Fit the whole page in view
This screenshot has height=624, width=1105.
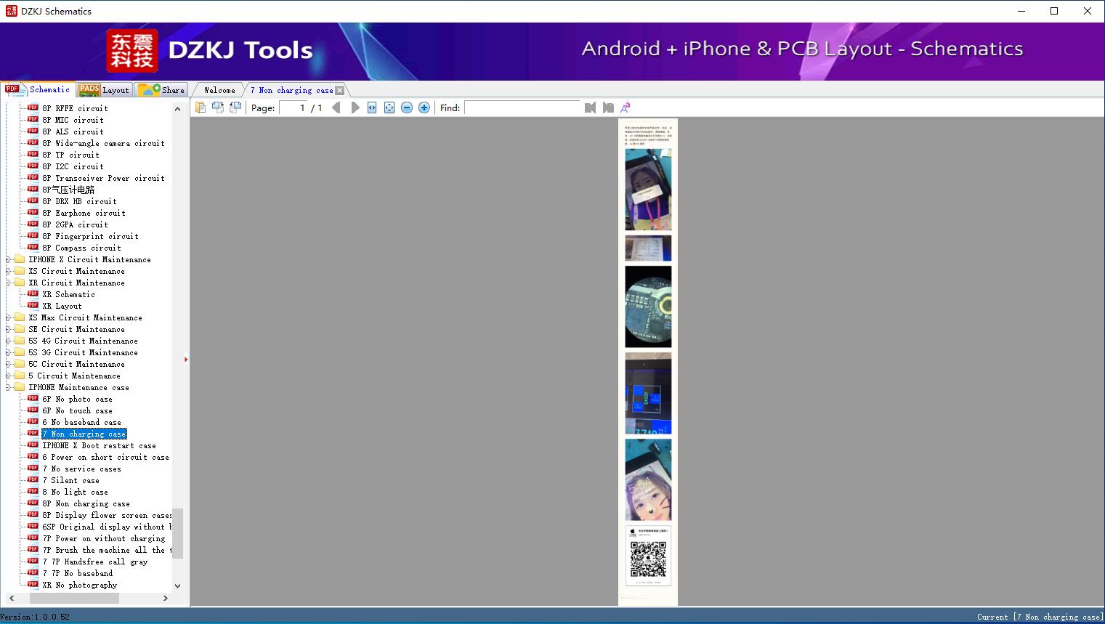click(389, 108)
